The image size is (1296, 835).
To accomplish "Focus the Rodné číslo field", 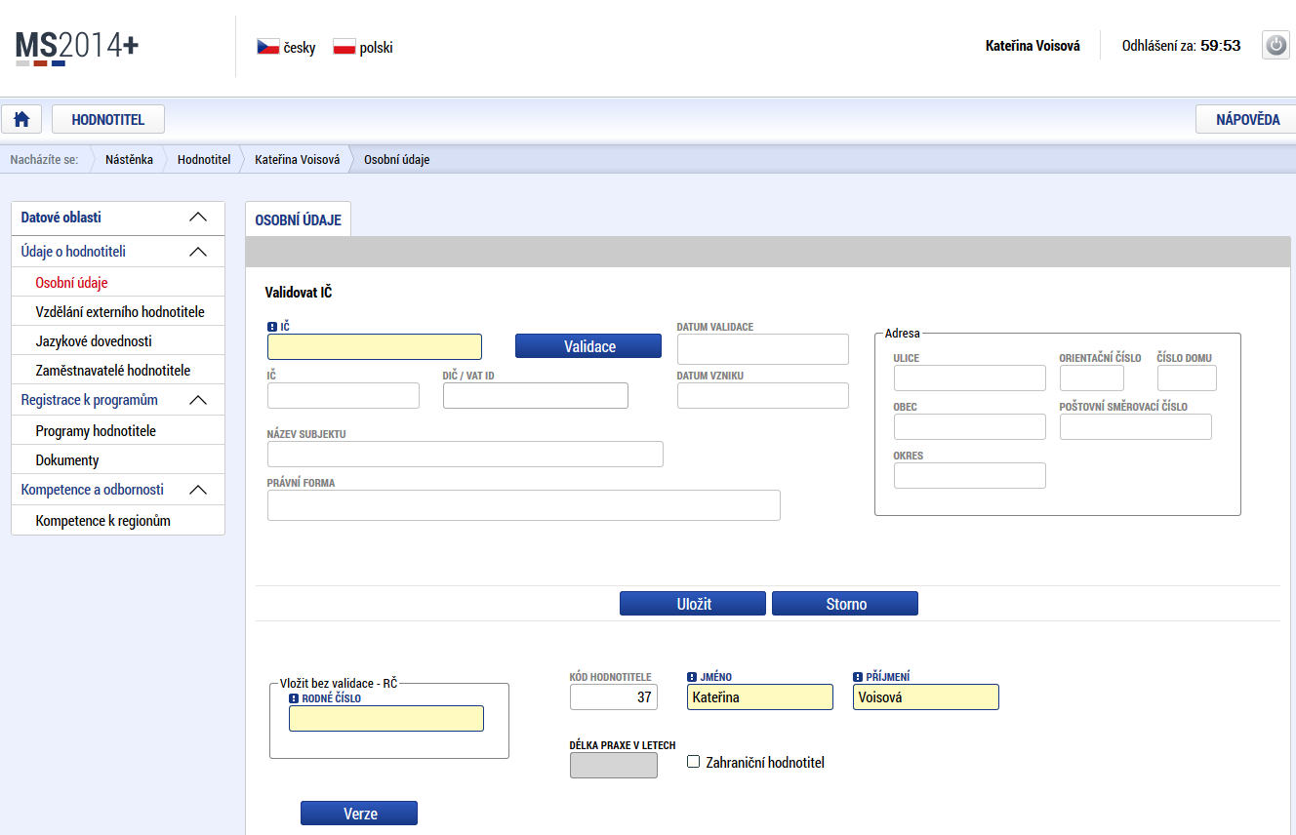I will tap(386, 718).
